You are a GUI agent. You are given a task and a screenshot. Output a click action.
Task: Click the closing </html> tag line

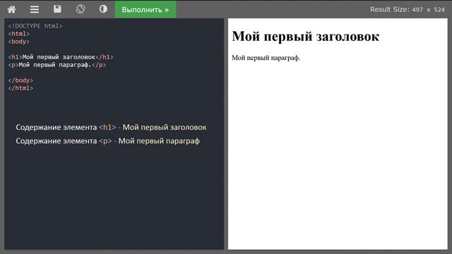click(20, 88)
